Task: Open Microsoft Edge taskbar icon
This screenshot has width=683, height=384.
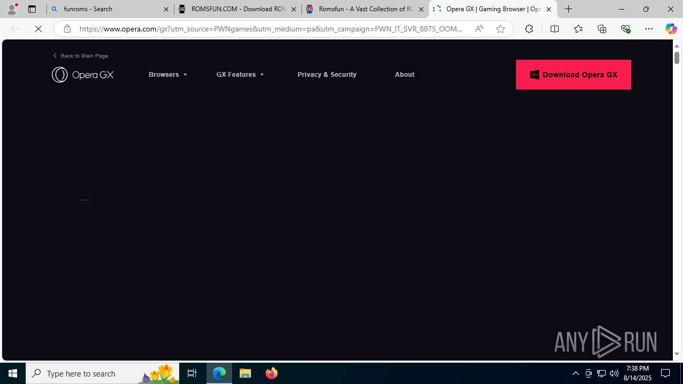Action: click(x=219, y=373)
